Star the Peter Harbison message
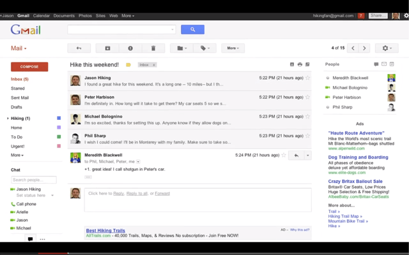409x255 pixels. 308,97
